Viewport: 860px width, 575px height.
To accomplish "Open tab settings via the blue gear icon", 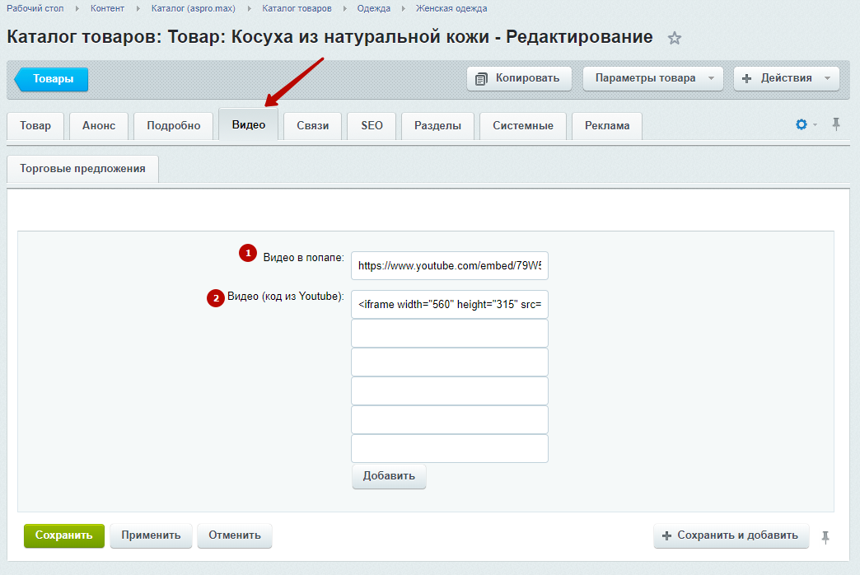I will (x=802, y=124).
